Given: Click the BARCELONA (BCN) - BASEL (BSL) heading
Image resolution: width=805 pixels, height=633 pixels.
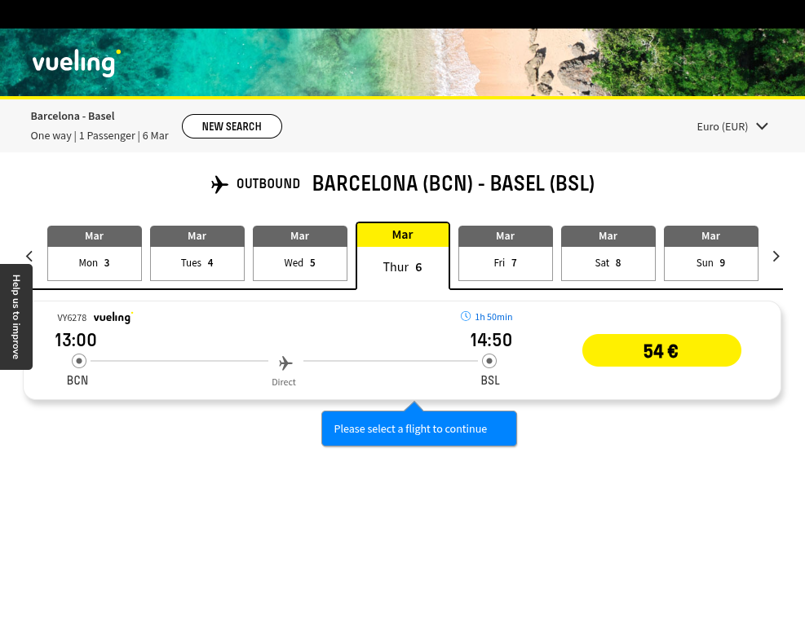Looking at the screenshot, I should 453,183.
